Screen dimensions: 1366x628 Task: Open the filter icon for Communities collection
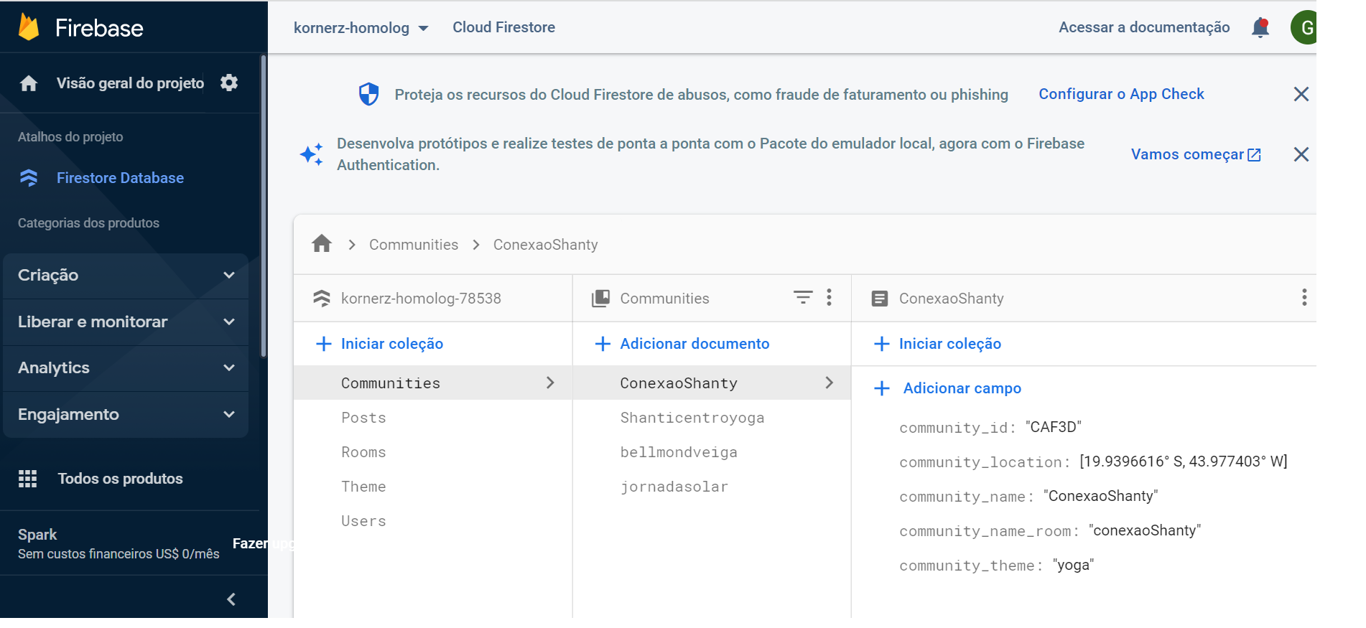click(803, 297)
